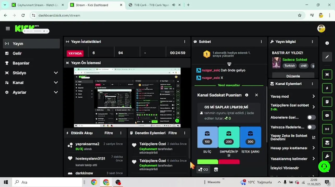335x187 pixels.
Task: Click Filtre in Denetim Eylemleri panel
Action: tap(173, 133)
